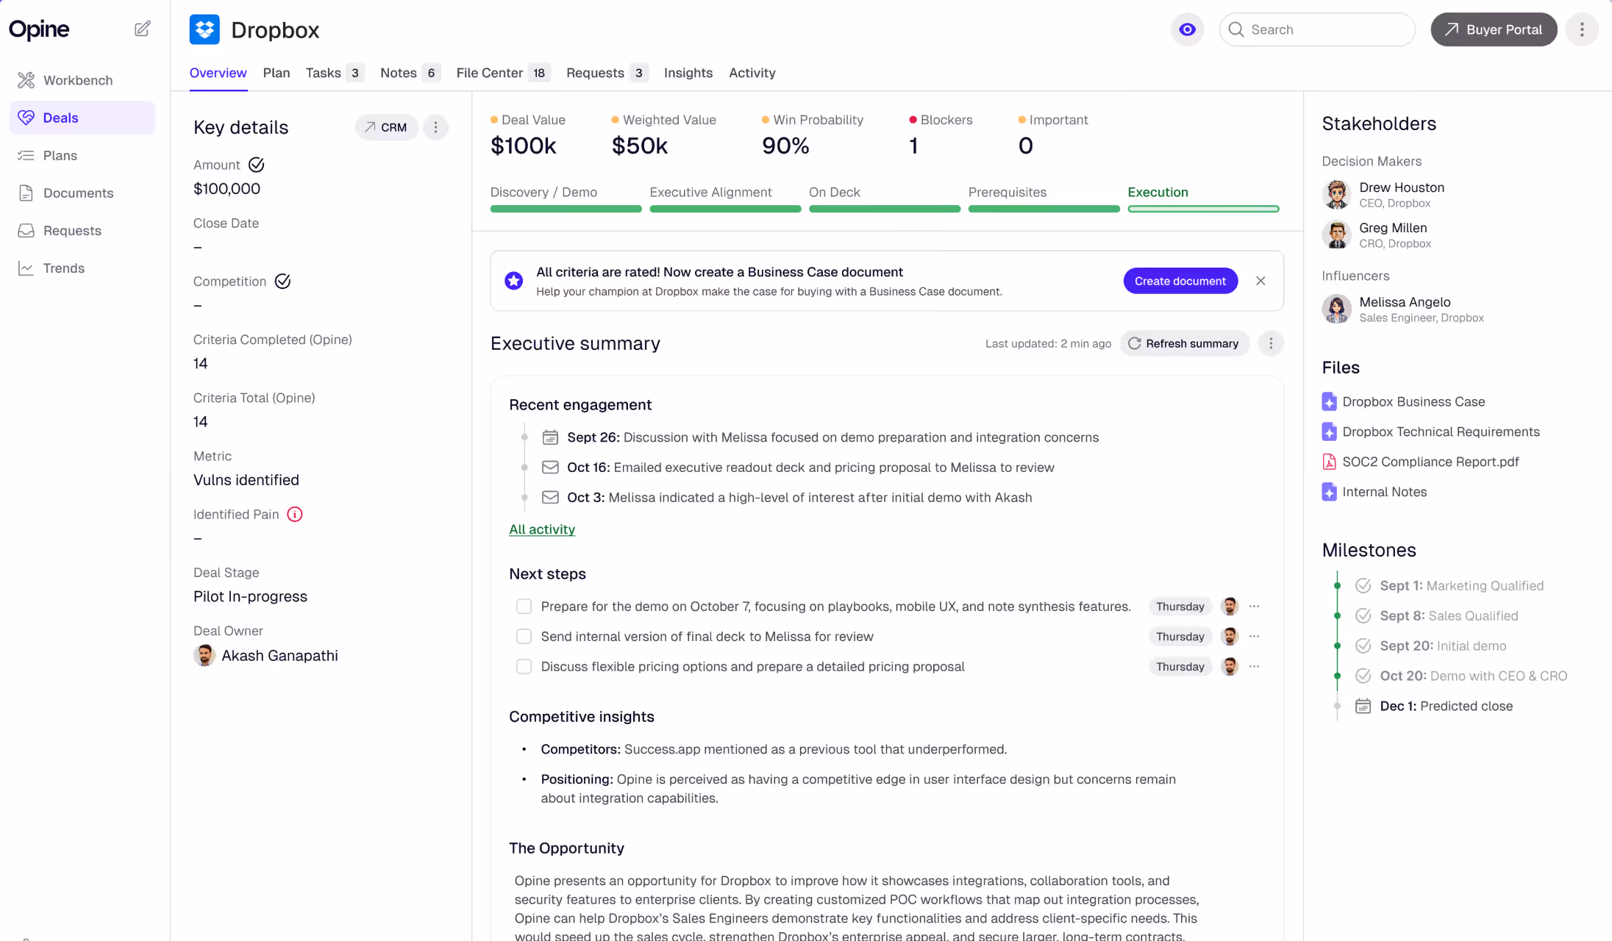The width and height of the screenshot is (1612, 941).
Task: Click Akash Ganapathi deal owner avatar
Action: 204,655
